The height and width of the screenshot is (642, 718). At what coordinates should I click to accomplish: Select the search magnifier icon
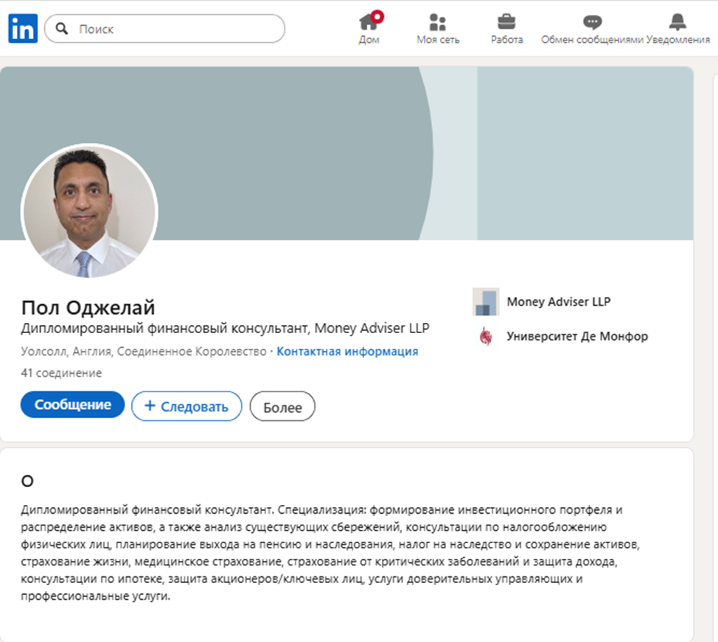point(60,28)
